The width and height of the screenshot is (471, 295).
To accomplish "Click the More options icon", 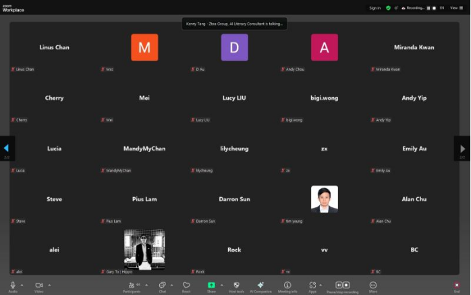I will pyautogui.click(x=372, y=285).
